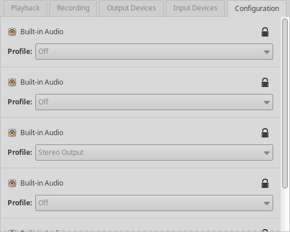Switch to the Recording tab
290x232 pixels.
click(73, 8)
